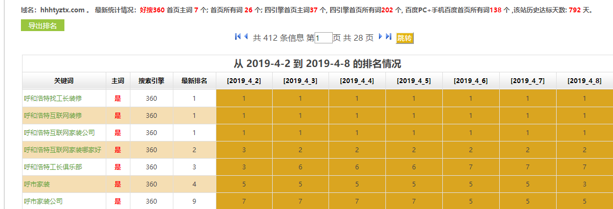Screen dimensions: 613x209
Task: Open keyword 呼和浩特工长俱乐部
Action: point(53,167)
